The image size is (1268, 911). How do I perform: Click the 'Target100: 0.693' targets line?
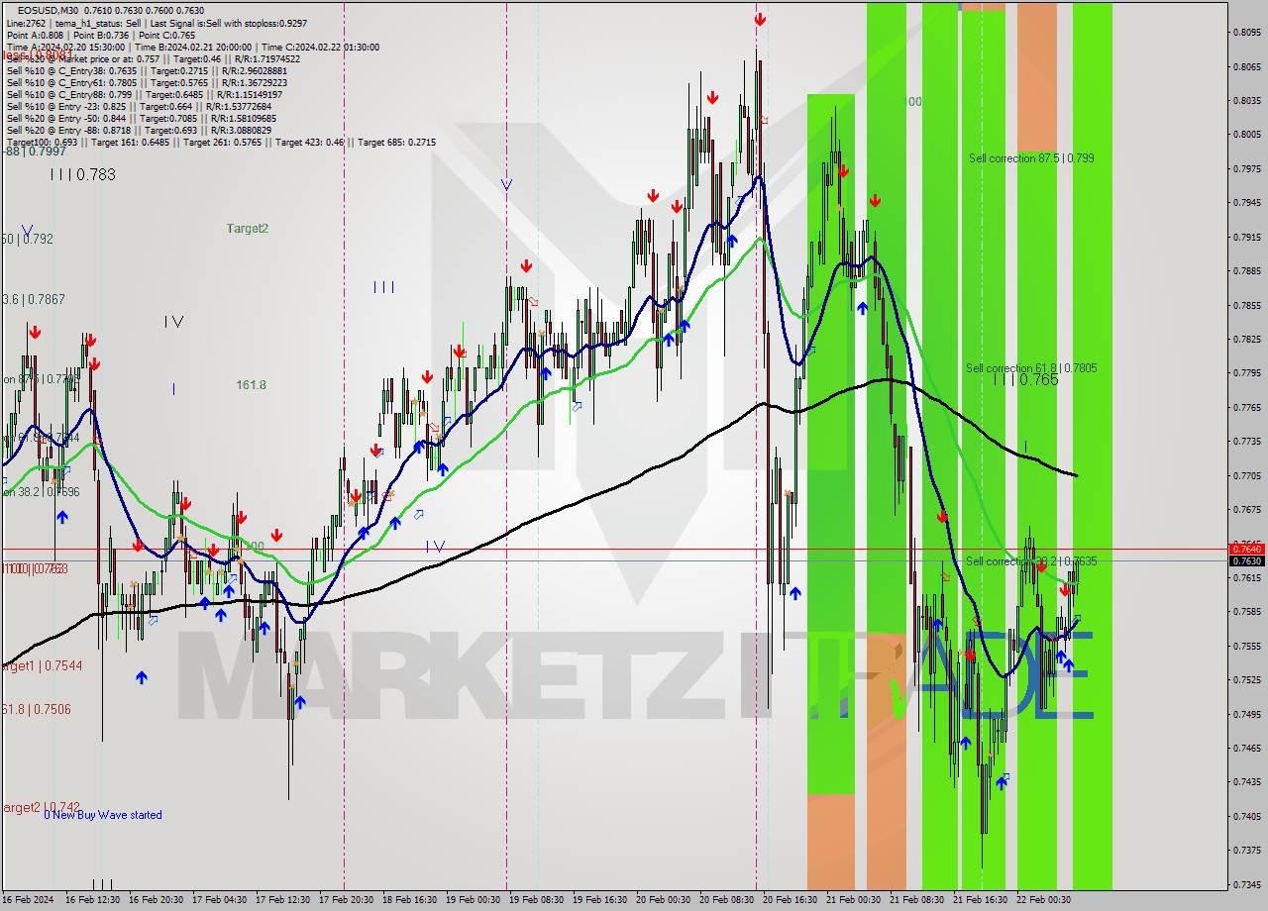pyautogui.click(x=221, y=142)
